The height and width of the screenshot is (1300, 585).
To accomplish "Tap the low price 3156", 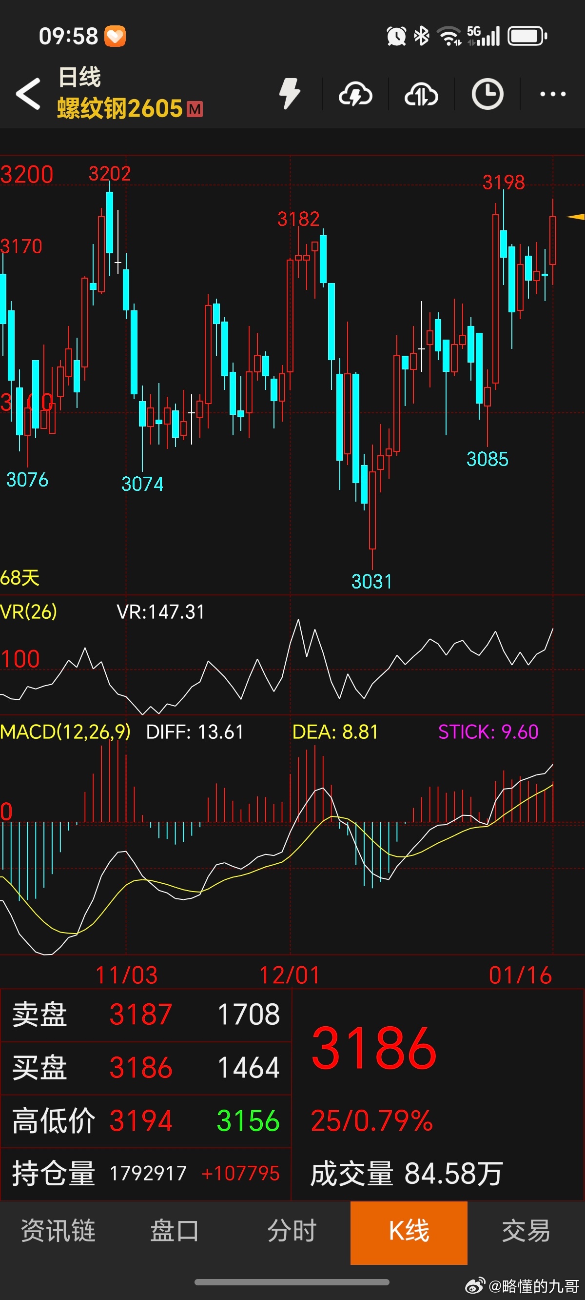I will (x=249, y=1120).
